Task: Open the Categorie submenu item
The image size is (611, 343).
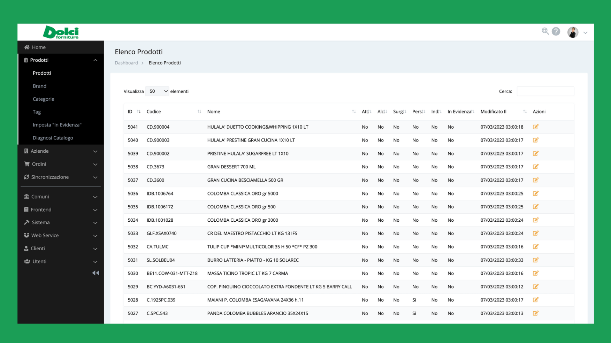Action: [43, 99]
